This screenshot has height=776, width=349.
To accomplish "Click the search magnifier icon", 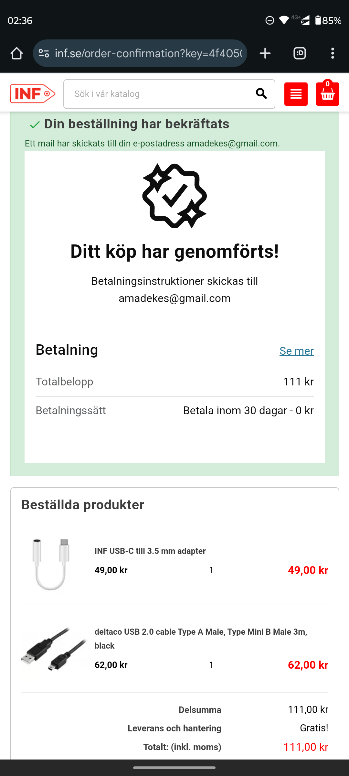I will click(261, 94).
